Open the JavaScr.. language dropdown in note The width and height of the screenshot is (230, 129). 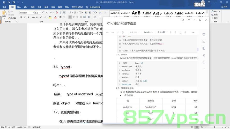pos(148,32)
